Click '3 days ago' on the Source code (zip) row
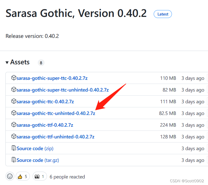The image size is (208, 185). 193,148
